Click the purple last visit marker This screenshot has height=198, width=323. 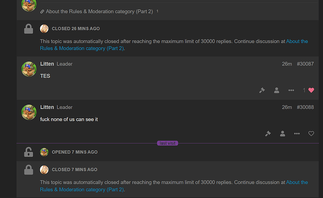[167, 143]
